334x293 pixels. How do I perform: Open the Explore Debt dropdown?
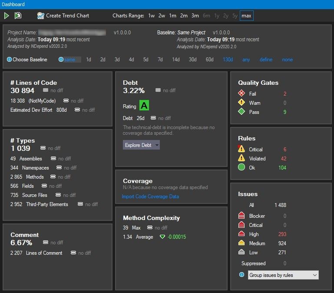(141, 145)
